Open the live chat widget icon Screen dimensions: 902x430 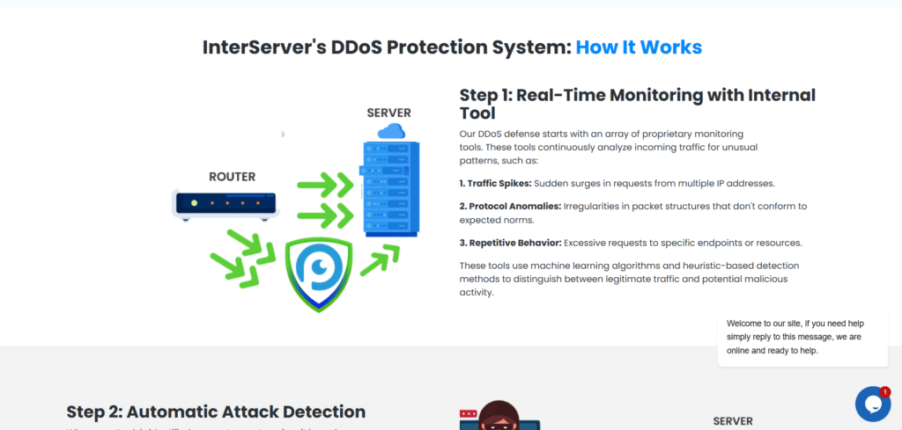click(872, 404)
